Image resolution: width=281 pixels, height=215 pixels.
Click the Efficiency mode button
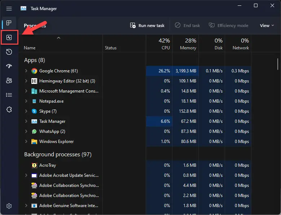[228, 26]
